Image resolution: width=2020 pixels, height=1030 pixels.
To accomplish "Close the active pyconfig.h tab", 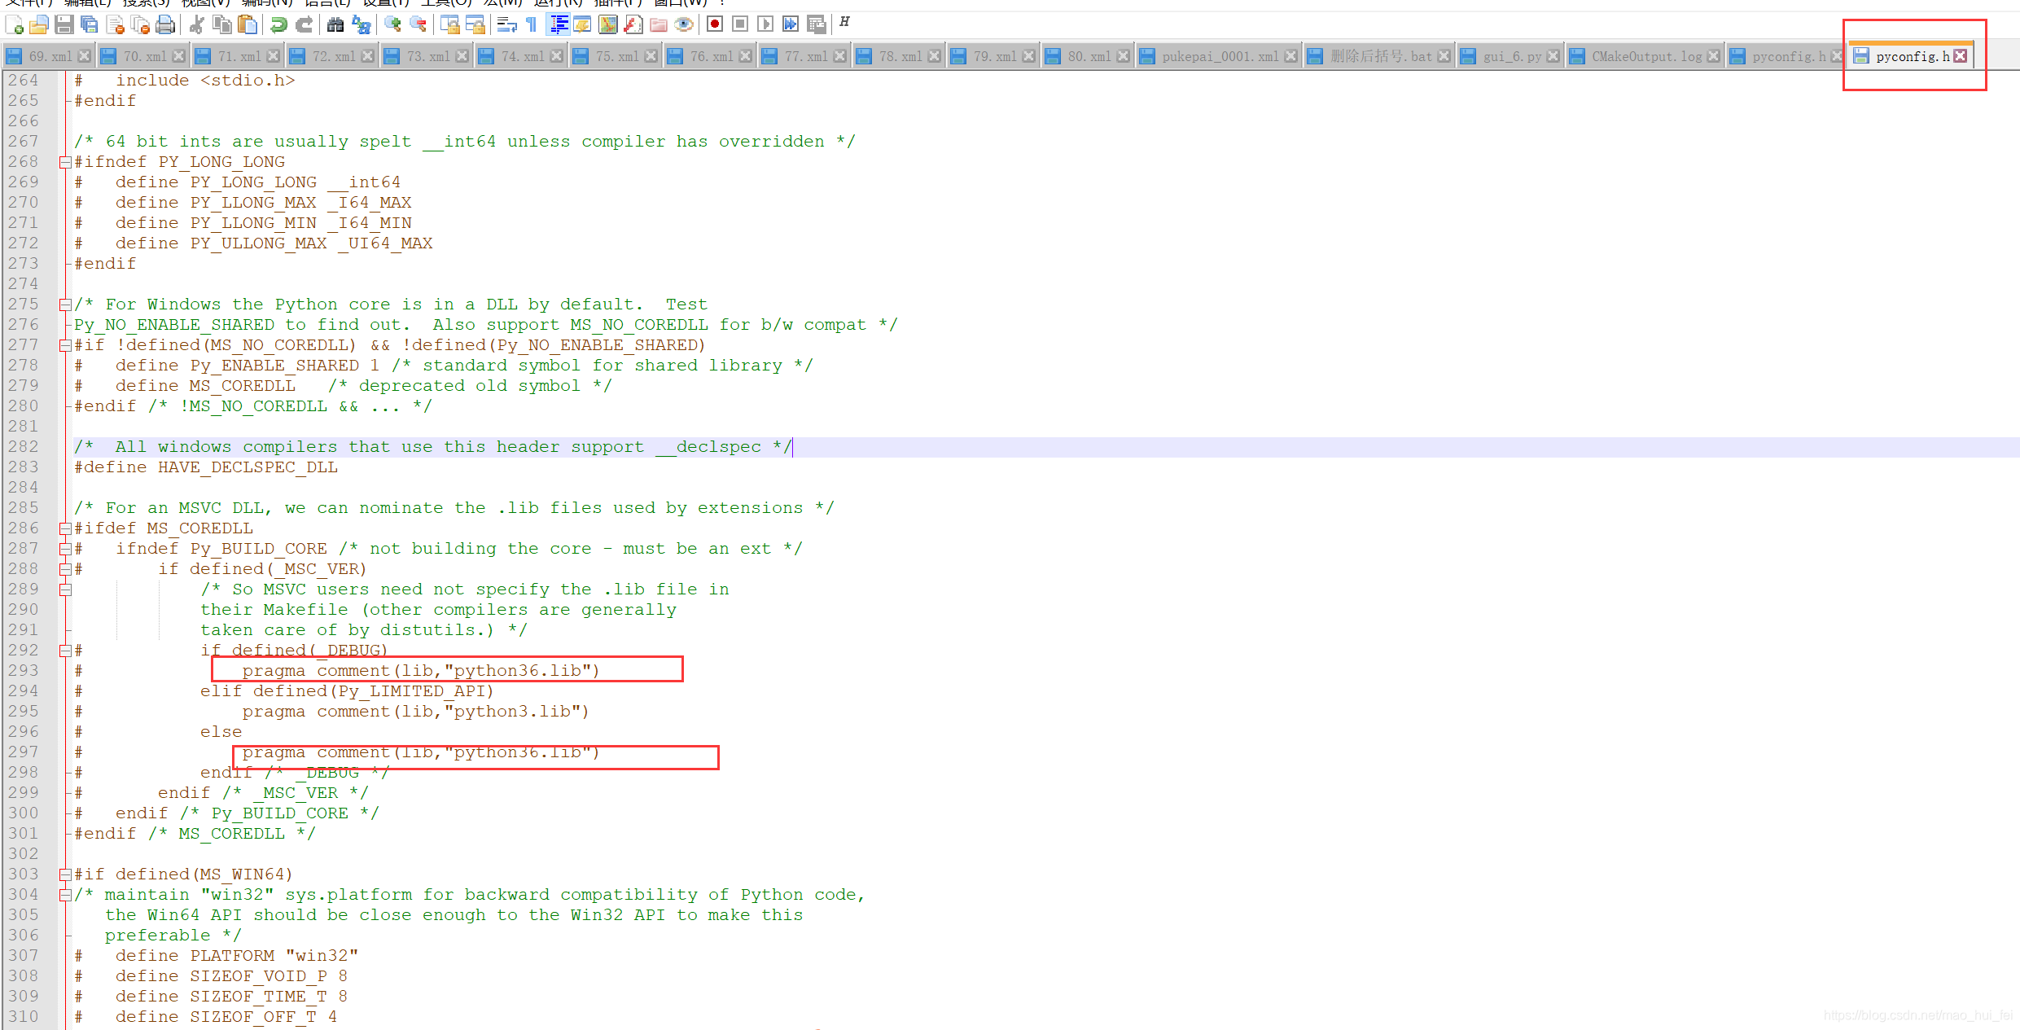I will click(1961, 56).
